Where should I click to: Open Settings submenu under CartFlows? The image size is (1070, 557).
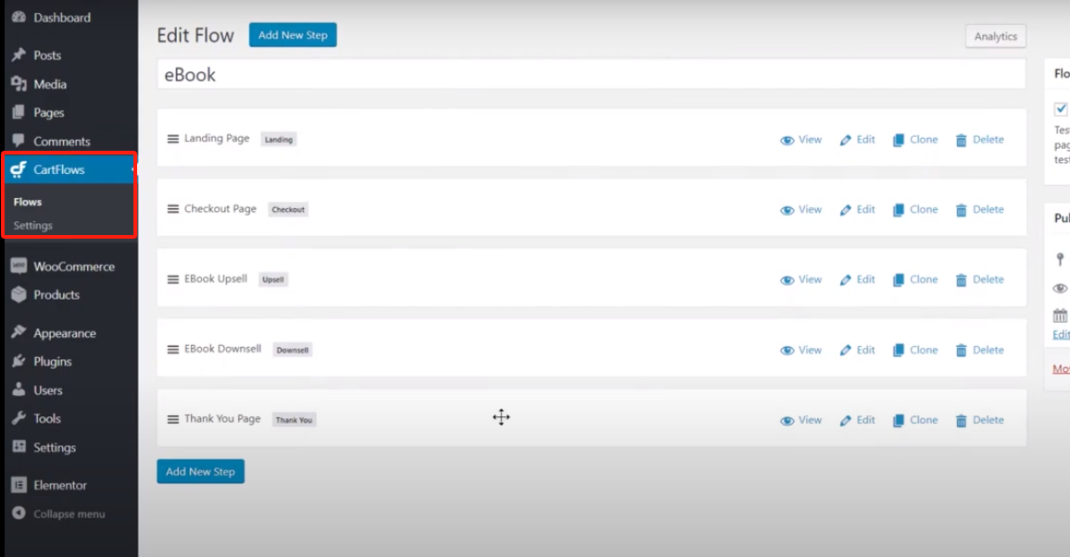coord(32,225)
